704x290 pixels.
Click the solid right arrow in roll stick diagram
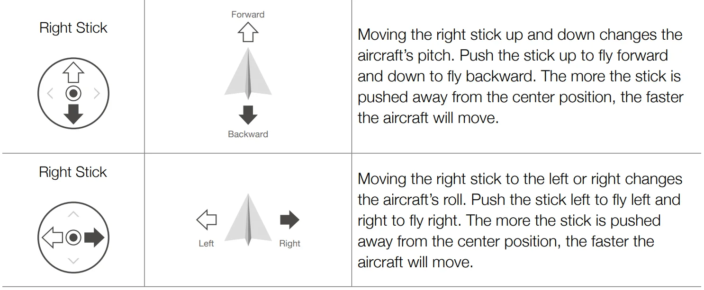pyautogui.click(x=94, y=237)
